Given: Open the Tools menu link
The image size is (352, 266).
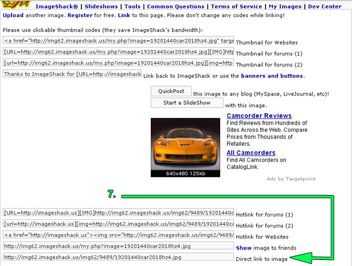Looking at the screenshot, I should [x=132, y=7].
